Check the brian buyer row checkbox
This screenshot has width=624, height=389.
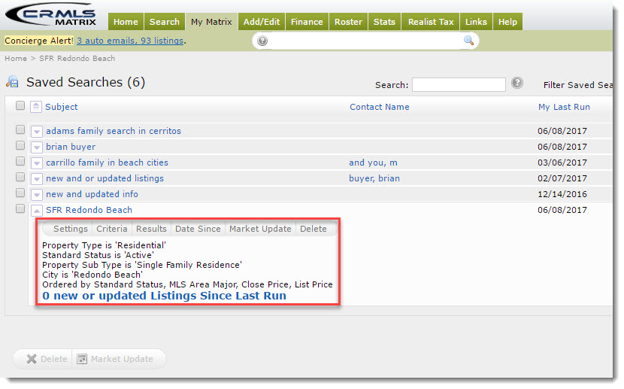[20, 145]
